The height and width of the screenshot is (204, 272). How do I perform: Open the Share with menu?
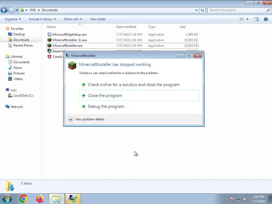pos(73,19)
